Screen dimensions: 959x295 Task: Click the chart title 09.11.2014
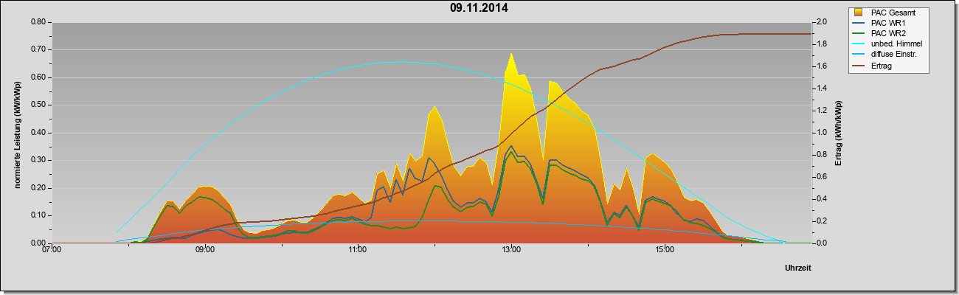coord(479,9)
